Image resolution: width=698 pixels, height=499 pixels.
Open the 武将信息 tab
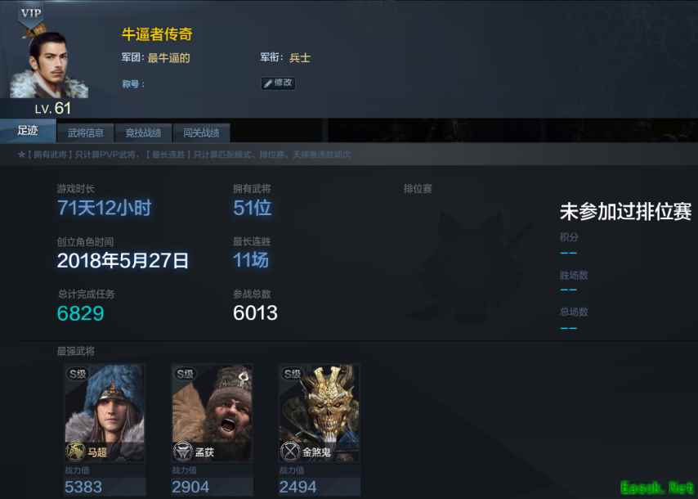click(86, 133)
